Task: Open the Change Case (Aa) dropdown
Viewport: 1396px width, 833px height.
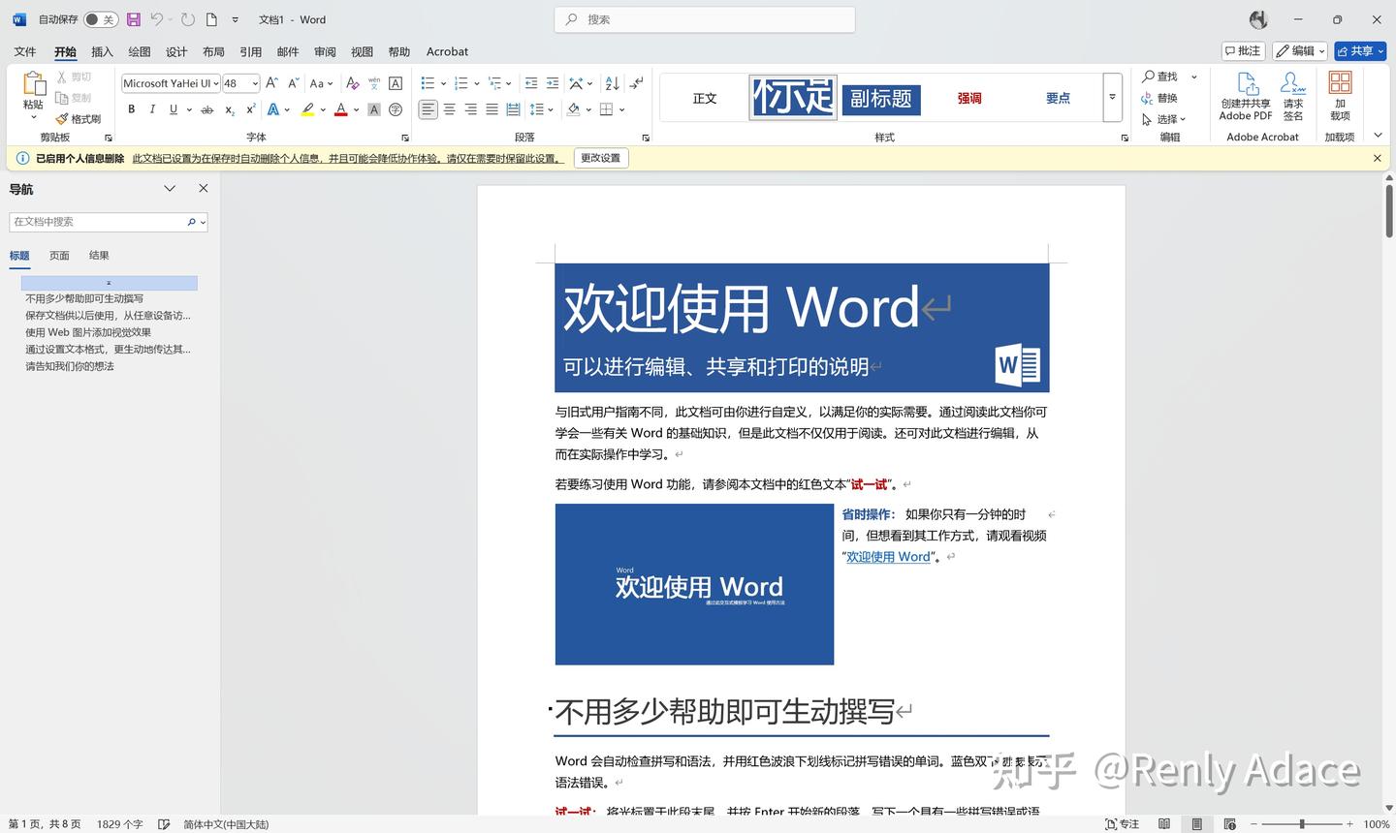Action: (322, 83)
